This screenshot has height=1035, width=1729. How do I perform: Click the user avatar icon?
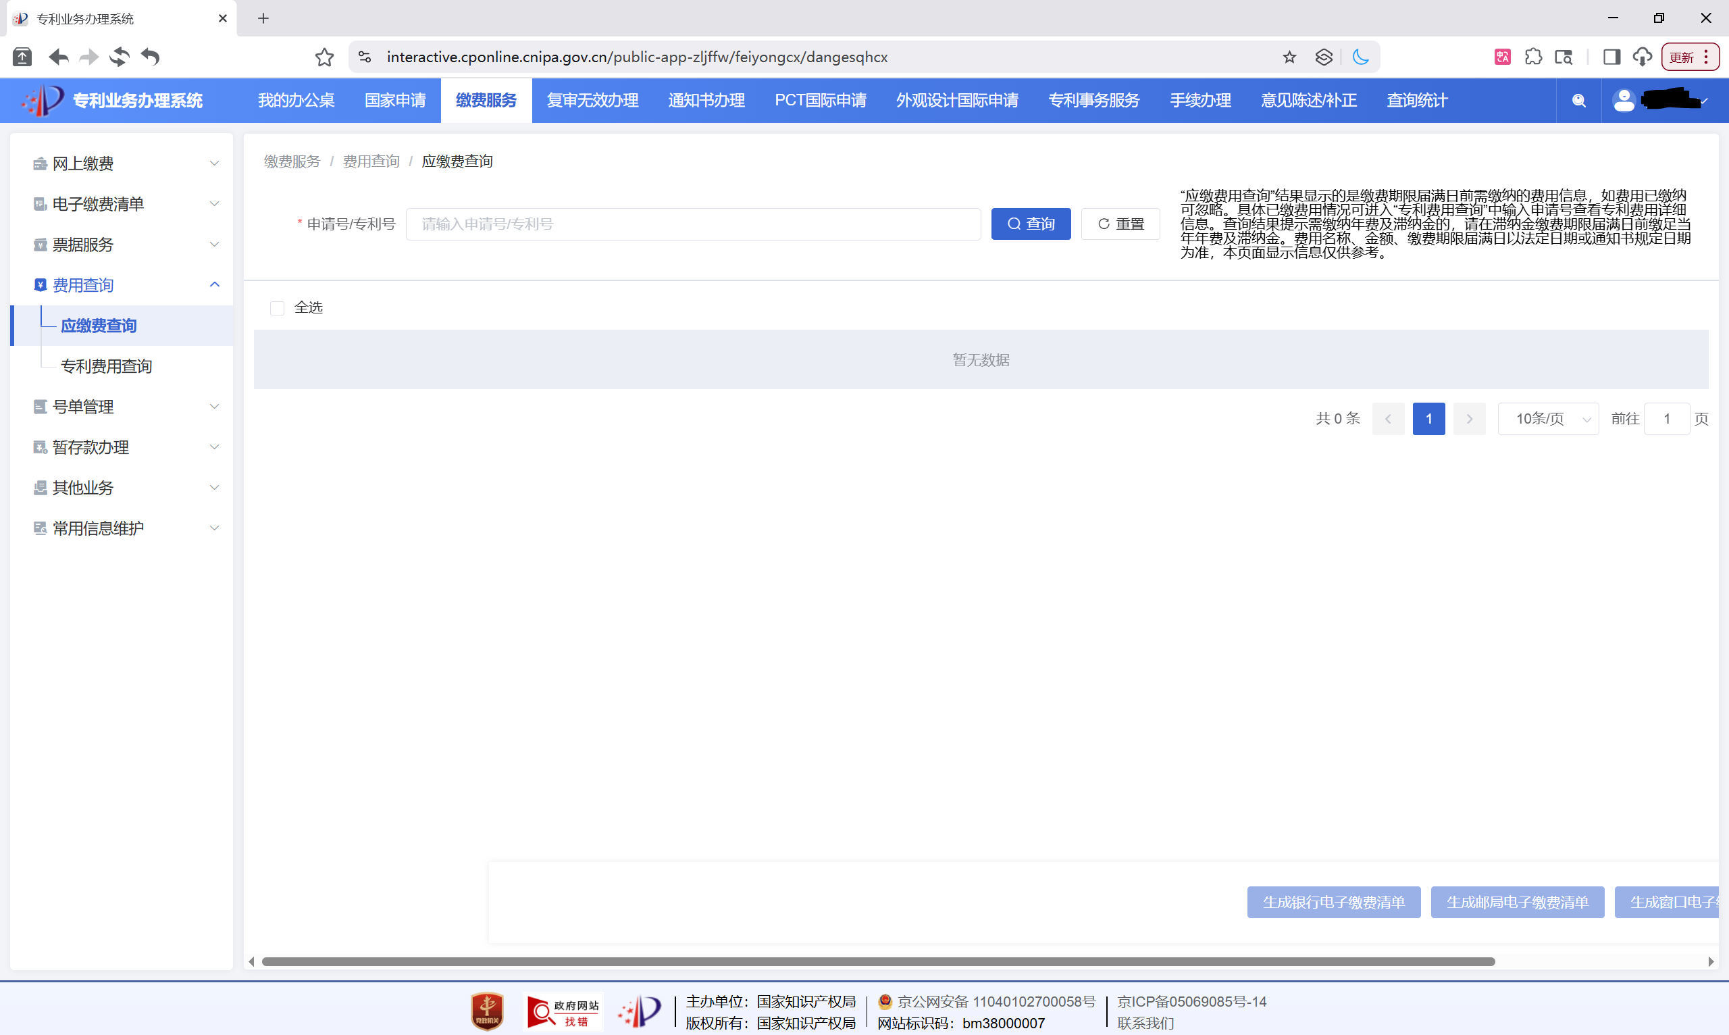pos(1624,101)
